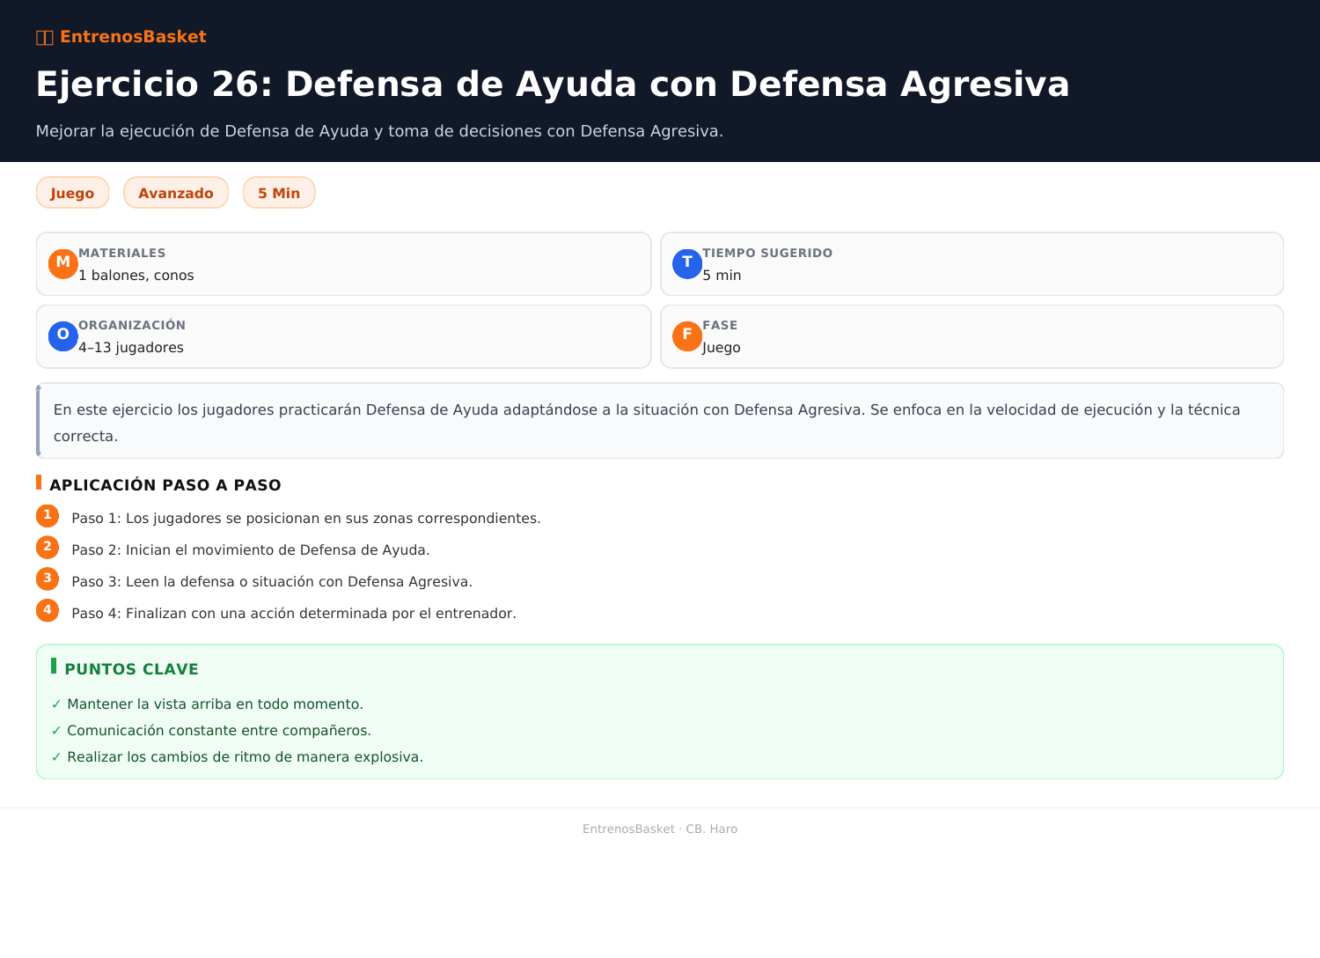1320x958 pixels.
Task: Click '1 balones, conos' value
Action: (x=136, y=276)
